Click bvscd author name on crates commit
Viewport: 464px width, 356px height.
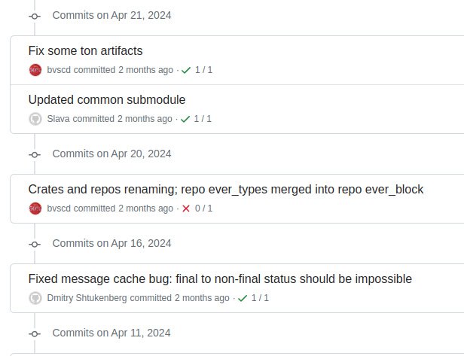tap(60, 208)
